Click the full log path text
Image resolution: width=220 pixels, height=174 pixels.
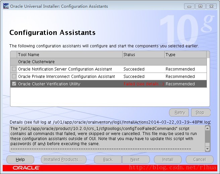pyautogui.click(x=131, y=122)
